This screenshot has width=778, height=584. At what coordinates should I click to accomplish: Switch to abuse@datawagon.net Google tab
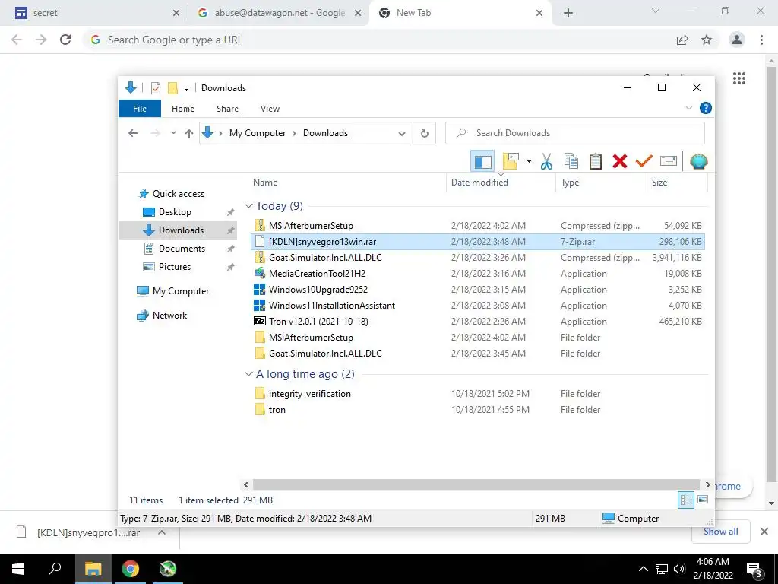(x=279, y=13)
